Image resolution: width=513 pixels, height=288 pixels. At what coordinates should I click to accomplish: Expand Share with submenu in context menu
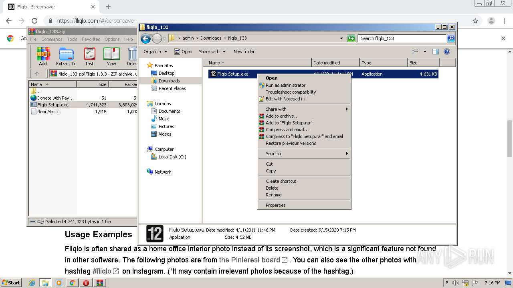(305, 109)
